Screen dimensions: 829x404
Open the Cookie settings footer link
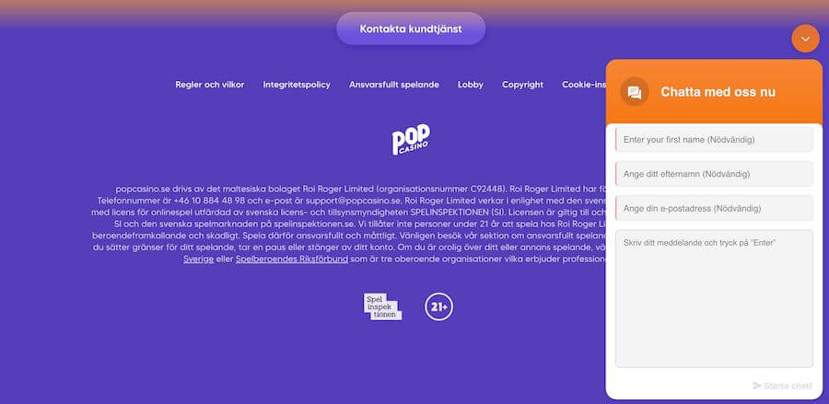pos(584,85)
